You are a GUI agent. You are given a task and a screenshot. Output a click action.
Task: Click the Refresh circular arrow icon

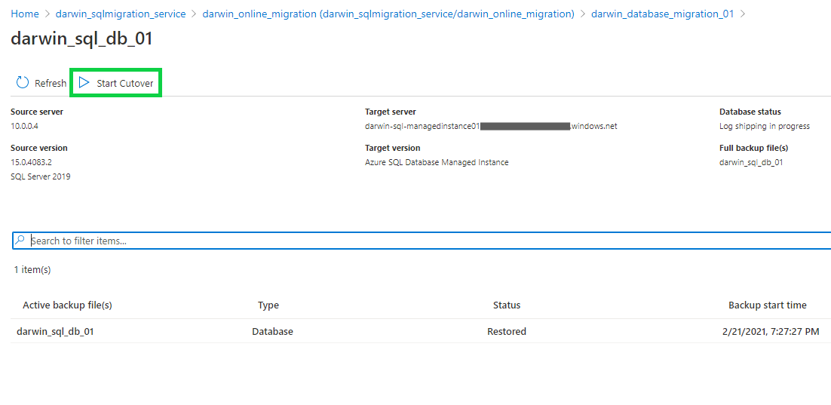[23, 83]
